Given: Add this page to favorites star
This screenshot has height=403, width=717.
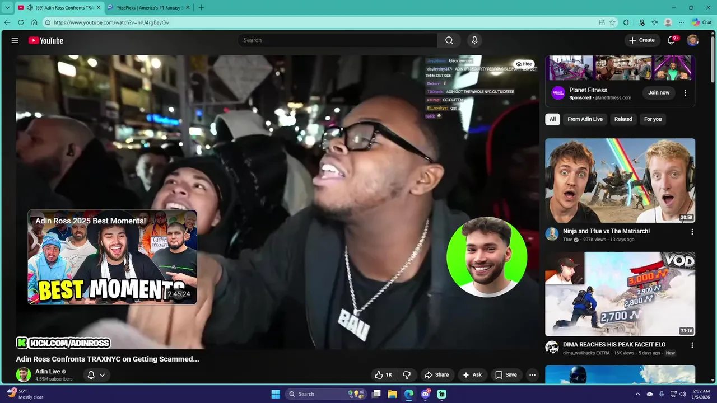Looking at the screenshot, I should click(x=613, y=22).
